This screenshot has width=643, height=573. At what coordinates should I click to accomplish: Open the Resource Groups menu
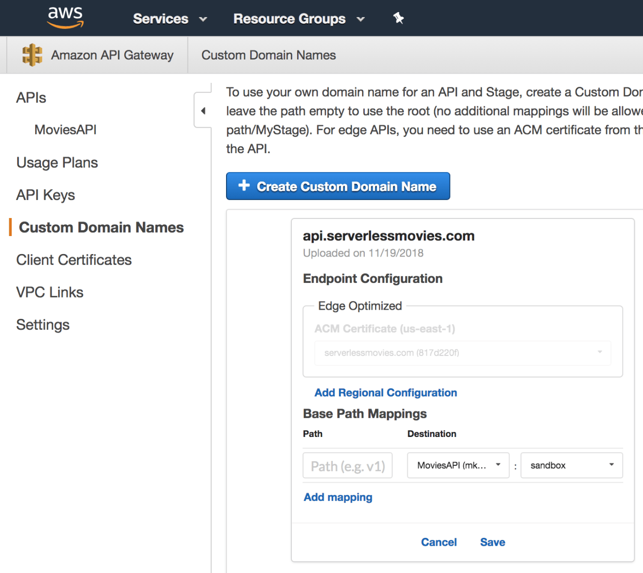299,19
